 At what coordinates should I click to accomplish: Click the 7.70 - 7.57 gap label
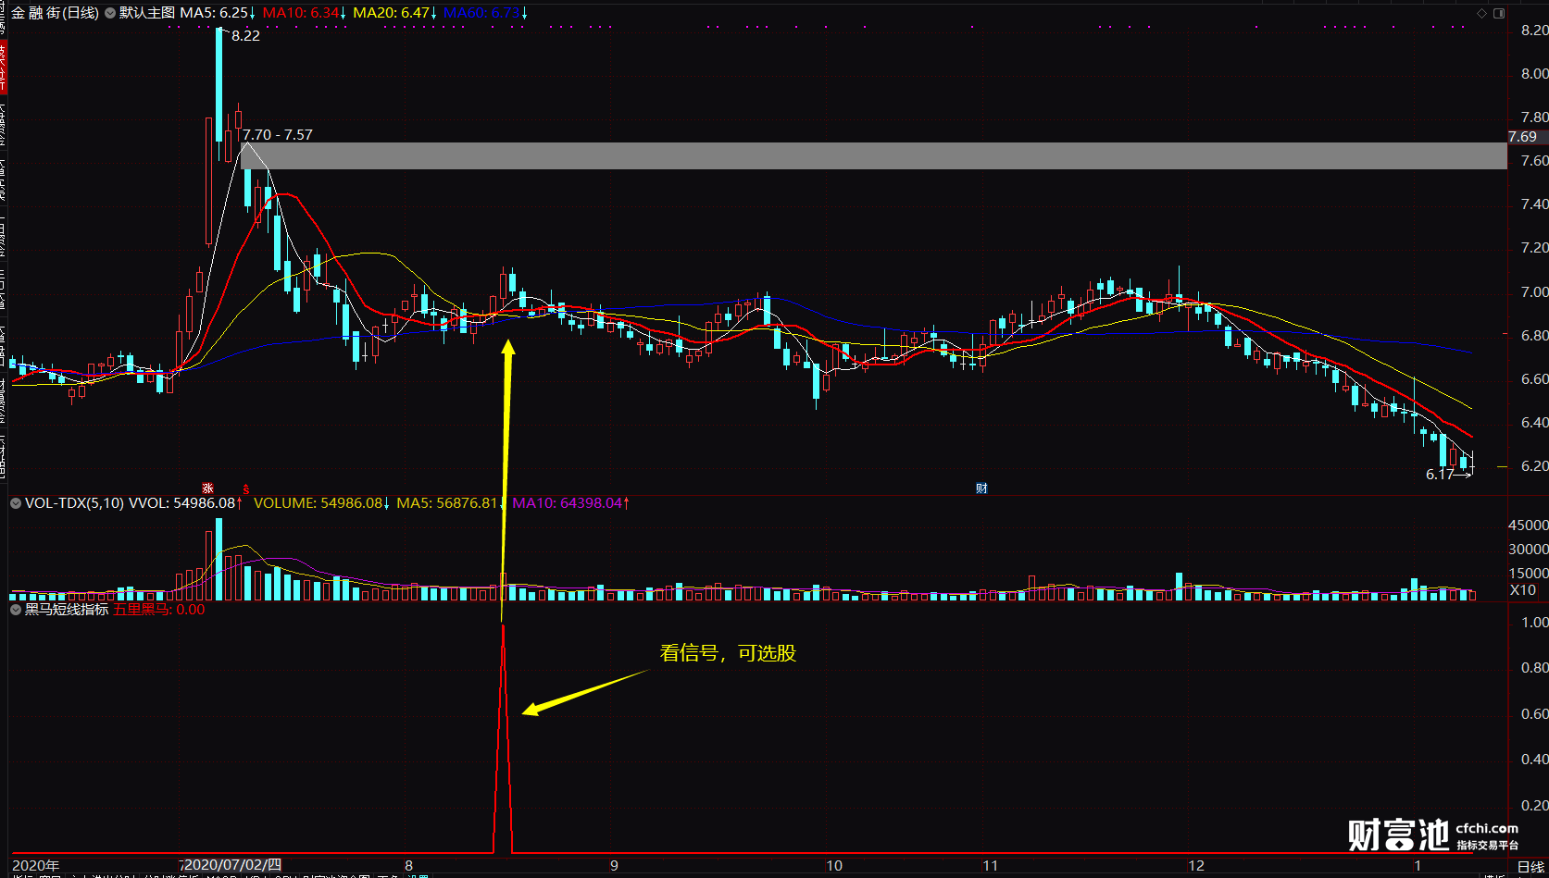pos(278,135)
